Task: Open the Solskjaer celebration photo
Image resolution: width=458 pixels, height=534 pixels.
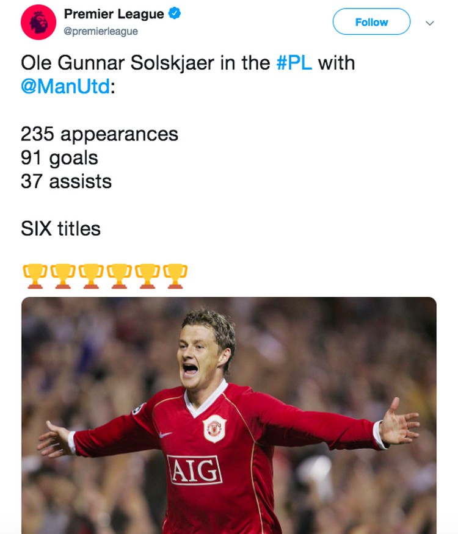Action: point(228,416)
